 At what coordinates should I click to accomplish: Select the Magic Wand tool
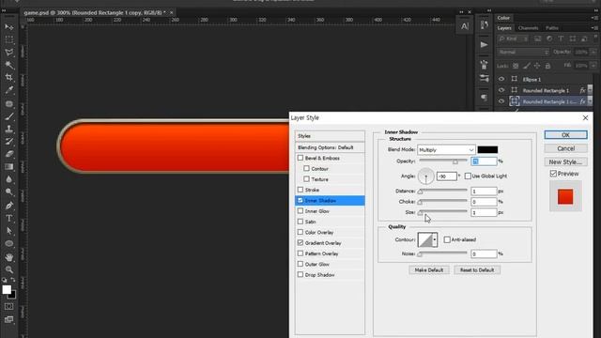(9, 65)
